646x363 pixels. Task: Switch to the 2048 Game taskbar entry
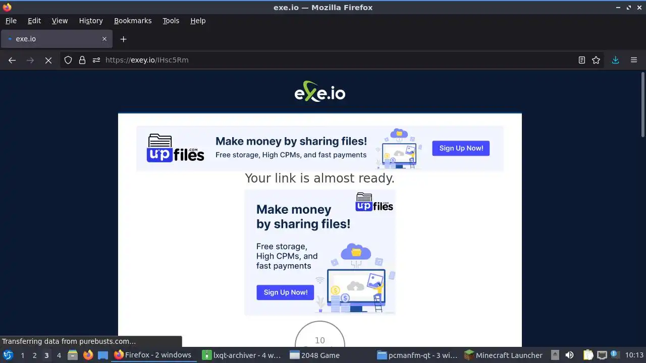point(331,355)
